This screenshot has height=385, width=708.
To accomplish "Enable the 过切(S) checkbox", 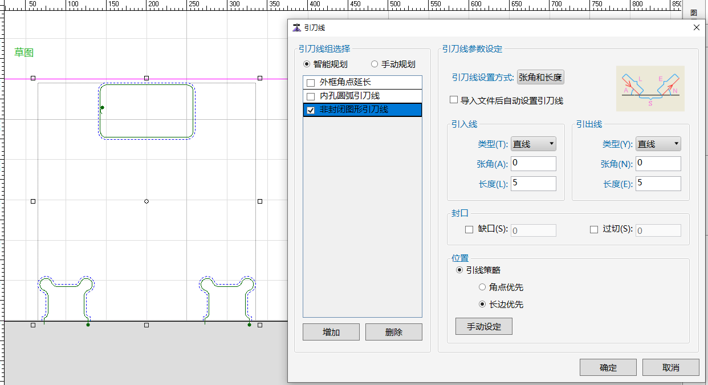I will 594,229.
